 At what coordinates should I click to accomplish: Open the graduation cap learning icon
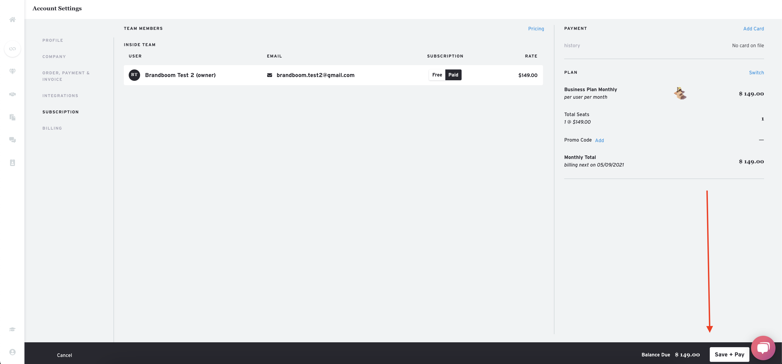pos(12,330)
